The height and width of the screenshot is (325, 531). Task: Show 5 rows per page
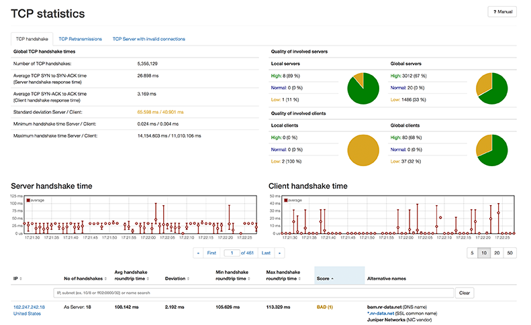pos(472,253)
